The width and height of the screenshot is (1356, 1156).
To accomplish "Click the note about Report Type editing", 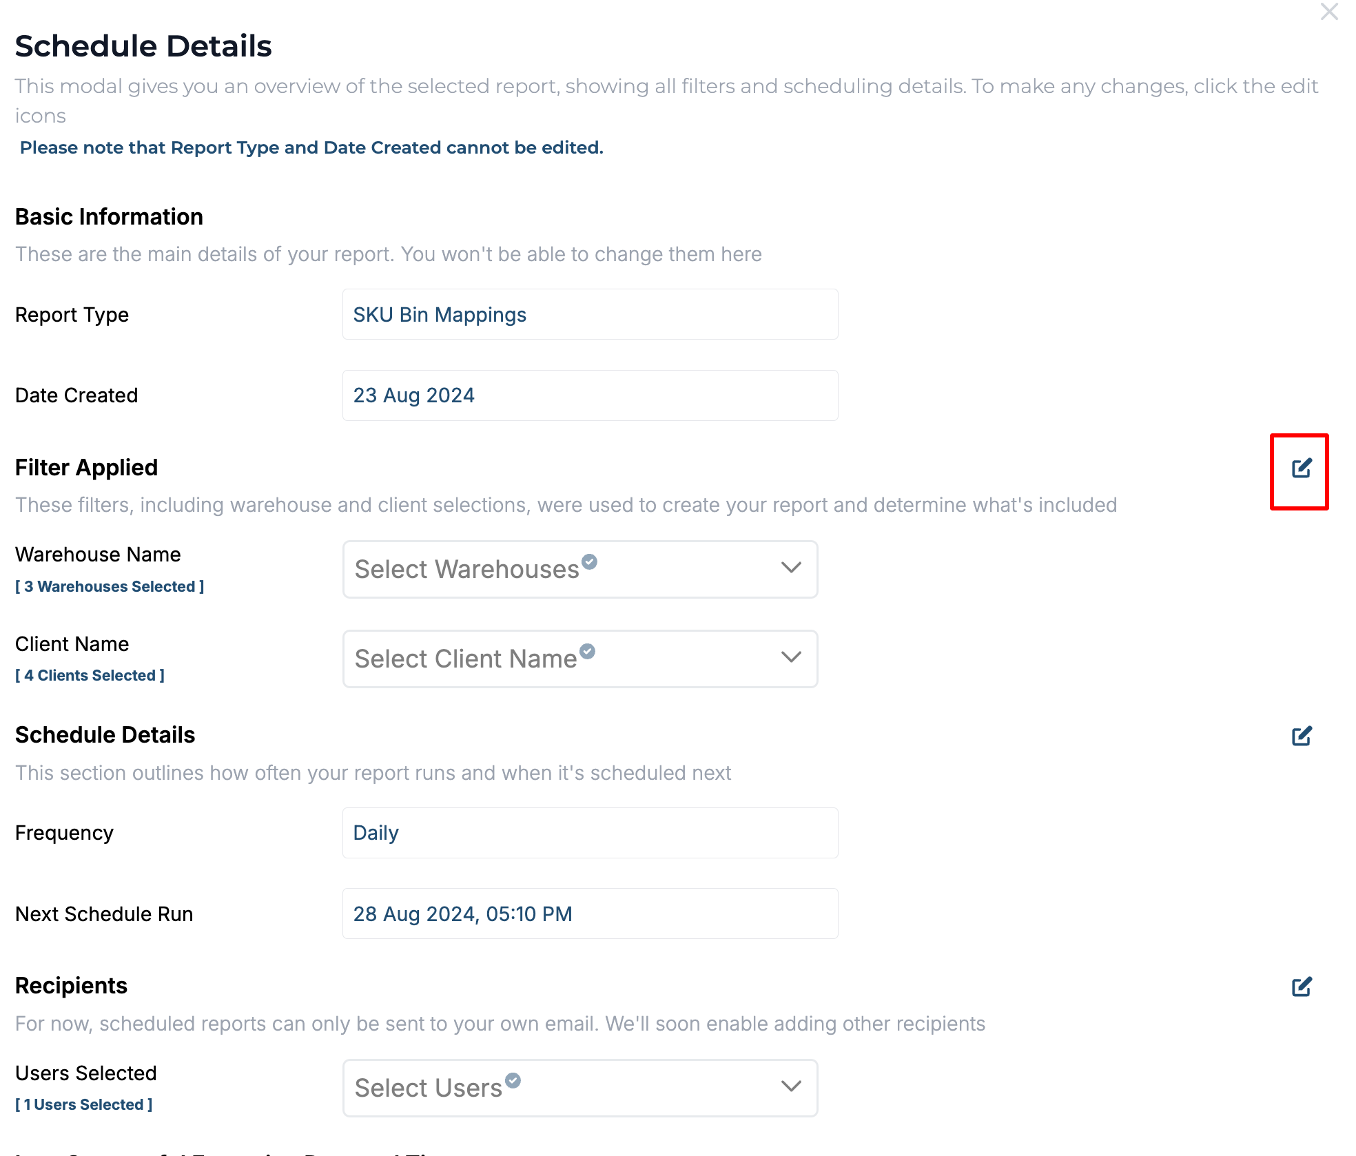I will coord(311,147).
